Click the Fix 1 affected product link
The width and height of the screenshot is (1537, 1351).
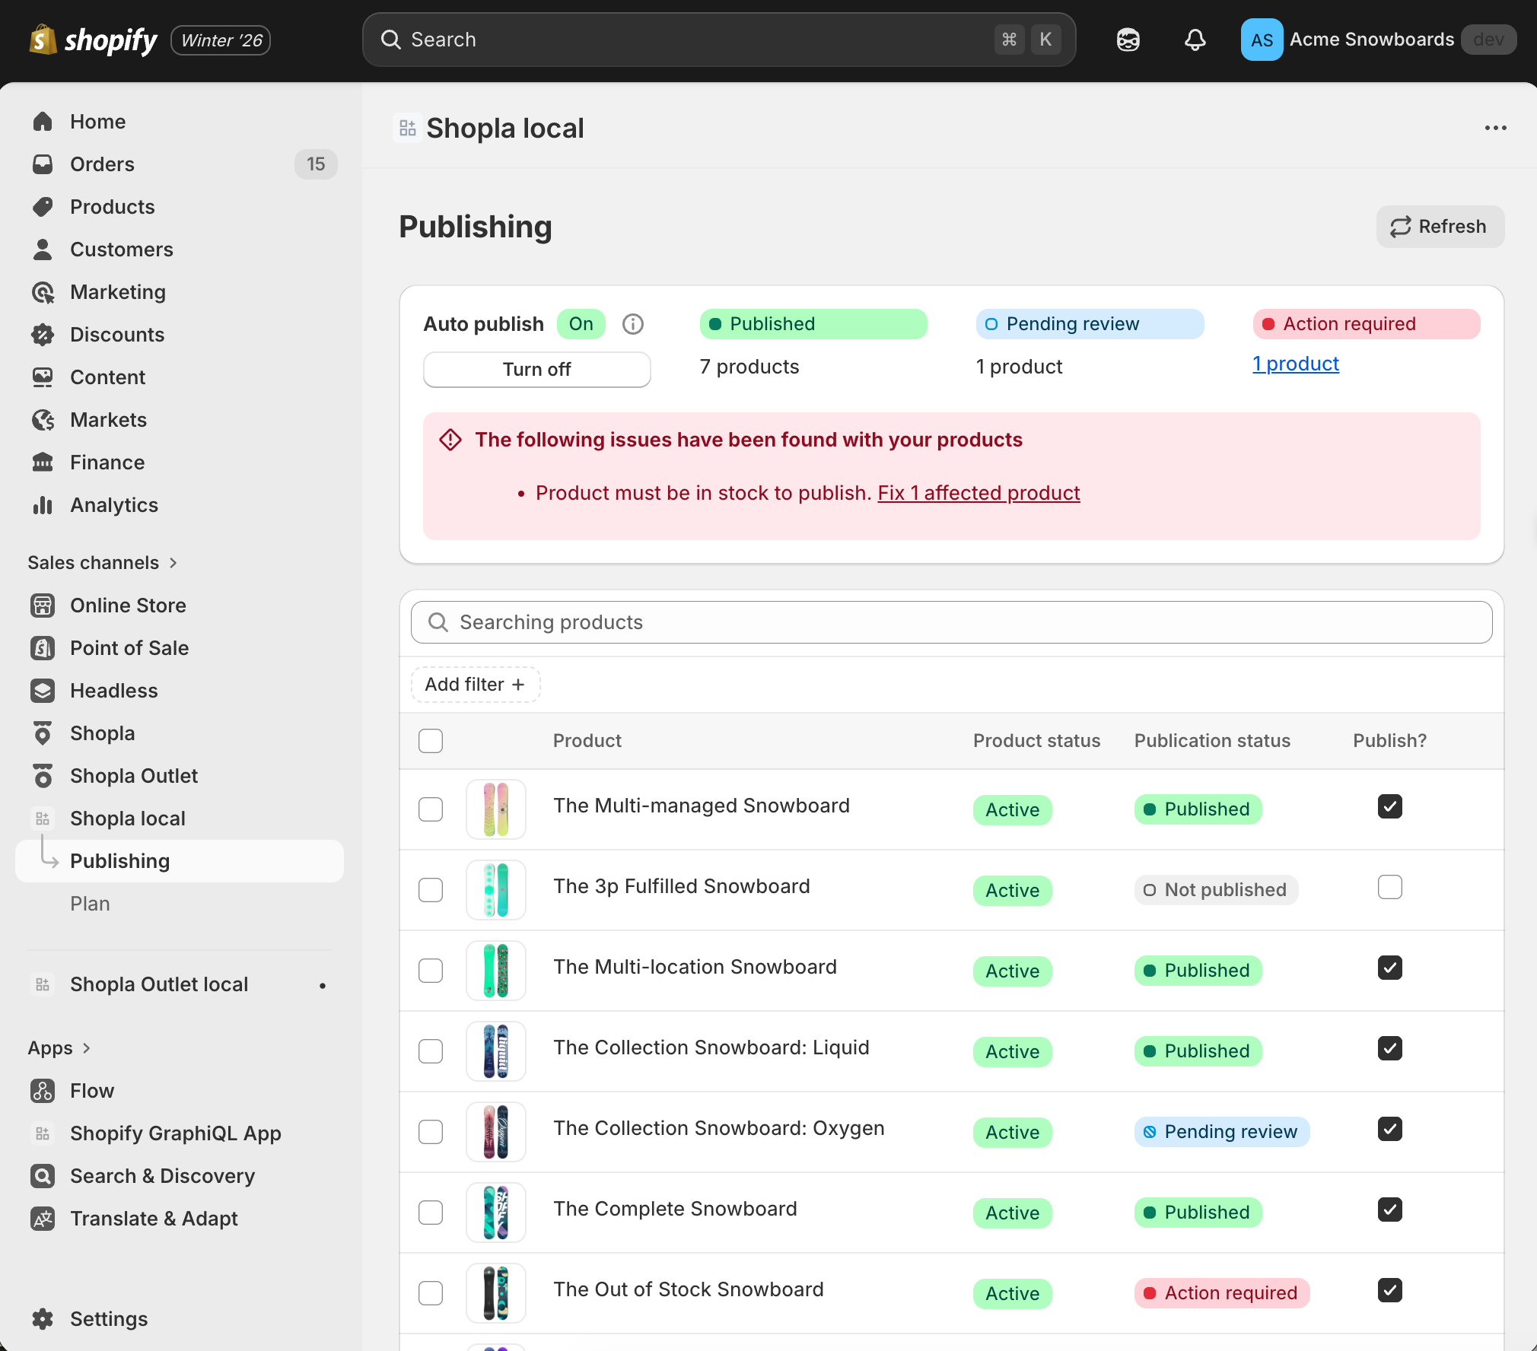(979, 493)
